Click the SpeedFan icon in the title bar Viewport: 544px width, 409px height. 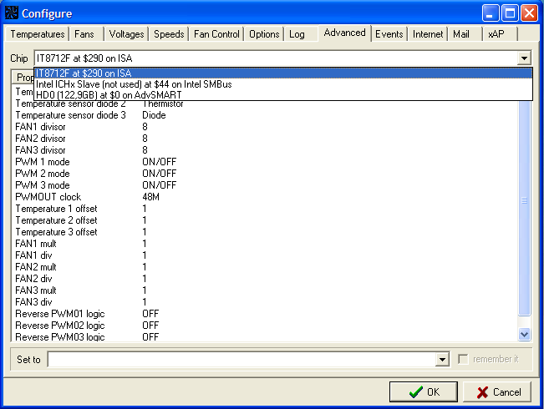coord(12,13)
